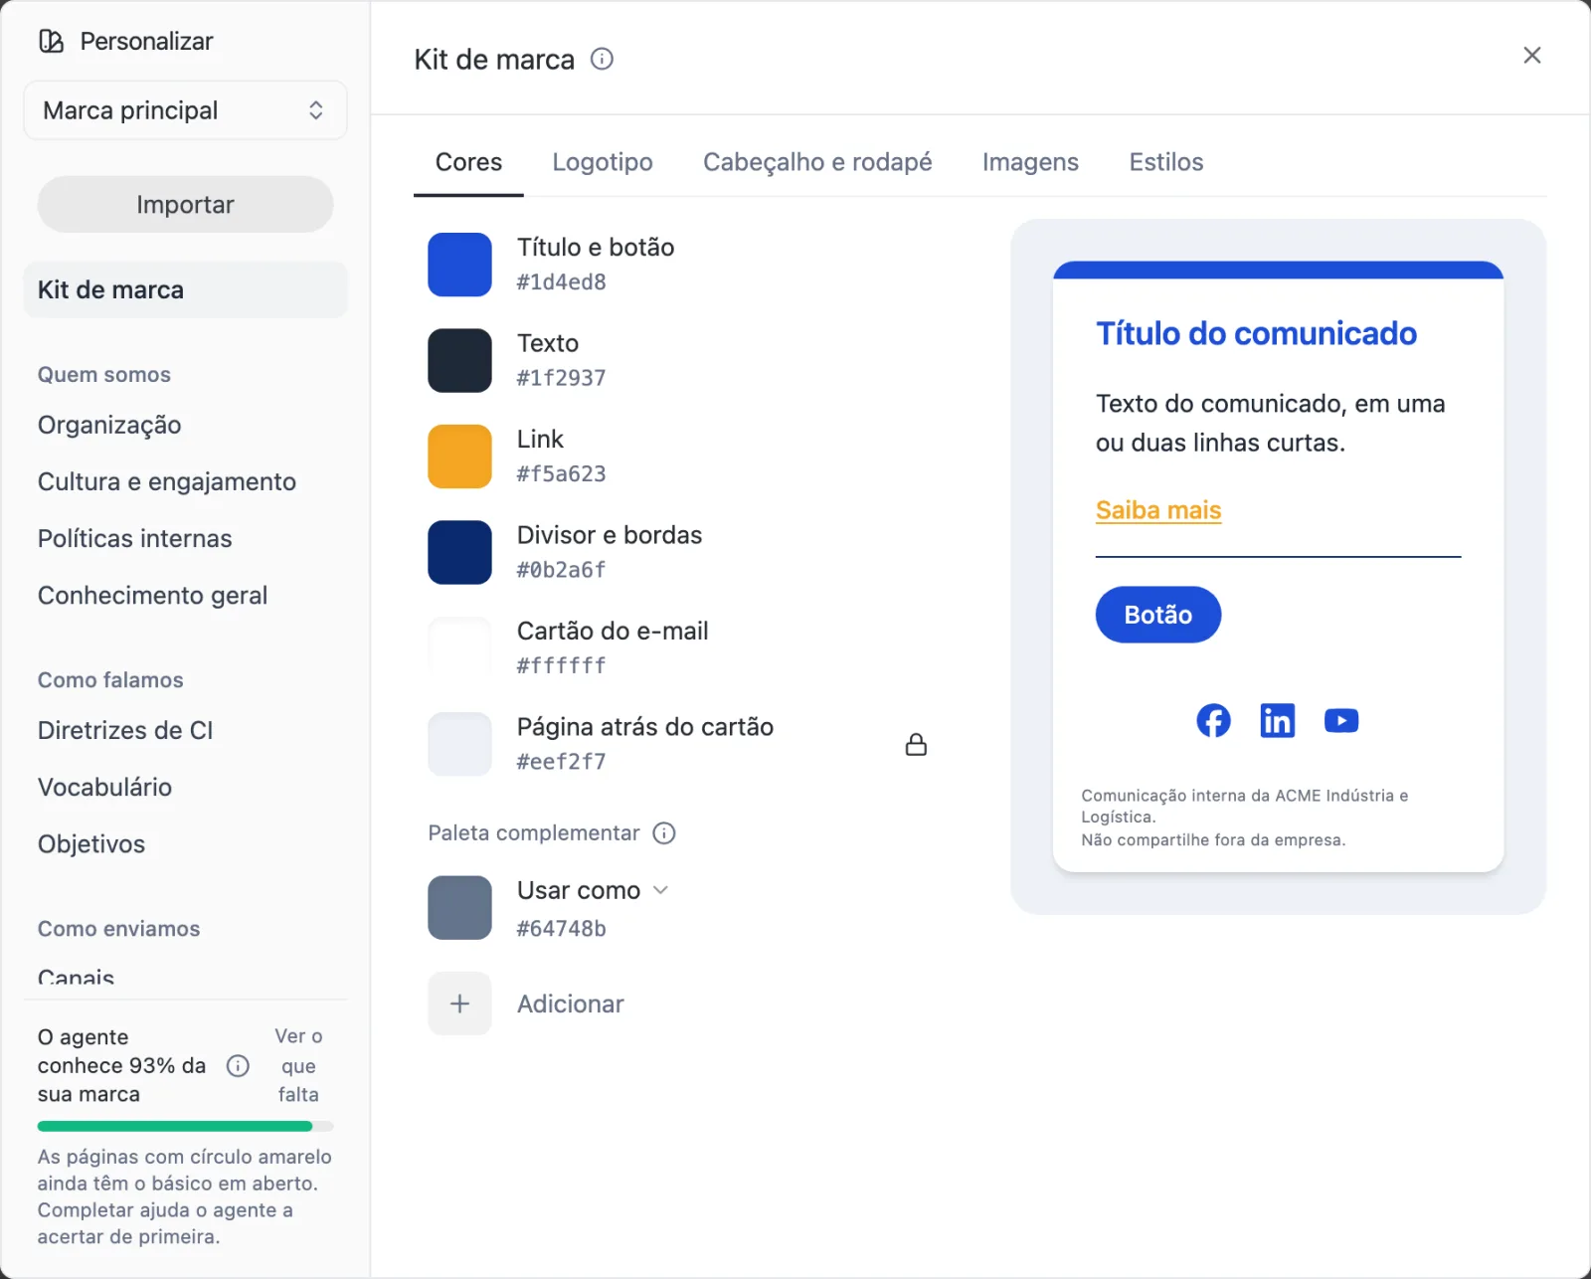Click Adicionar to add a color
1591x1279 pixels.
point(571,1004)
